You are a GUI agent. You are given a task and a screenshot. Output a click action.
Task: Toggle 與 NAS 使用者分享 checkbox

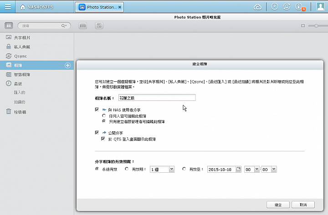click(x=97, y=110)
